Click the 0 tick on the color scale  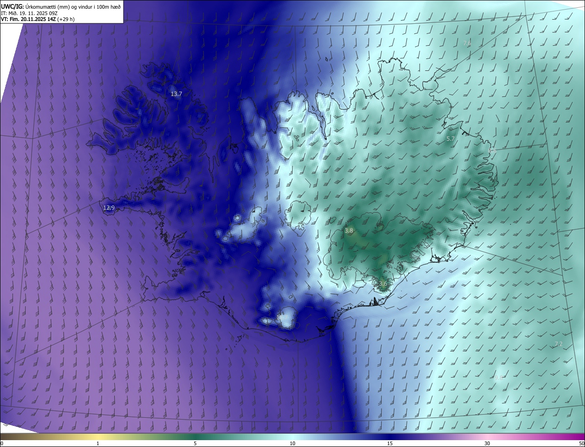pyautogui.click(x=2, y=443)
